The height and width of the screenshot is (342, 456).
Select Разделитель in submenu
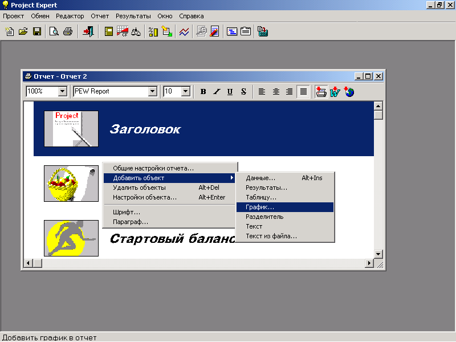pyautogui.click(x=285, y=217)
